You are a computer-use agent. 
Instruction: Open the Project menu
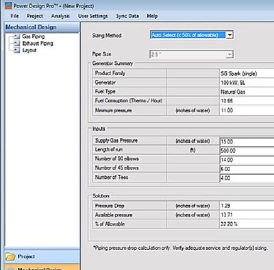tap(35, 16)
